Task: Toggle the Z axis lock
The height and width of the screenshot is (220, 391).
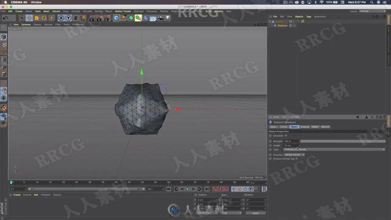Action: (76, 18)
